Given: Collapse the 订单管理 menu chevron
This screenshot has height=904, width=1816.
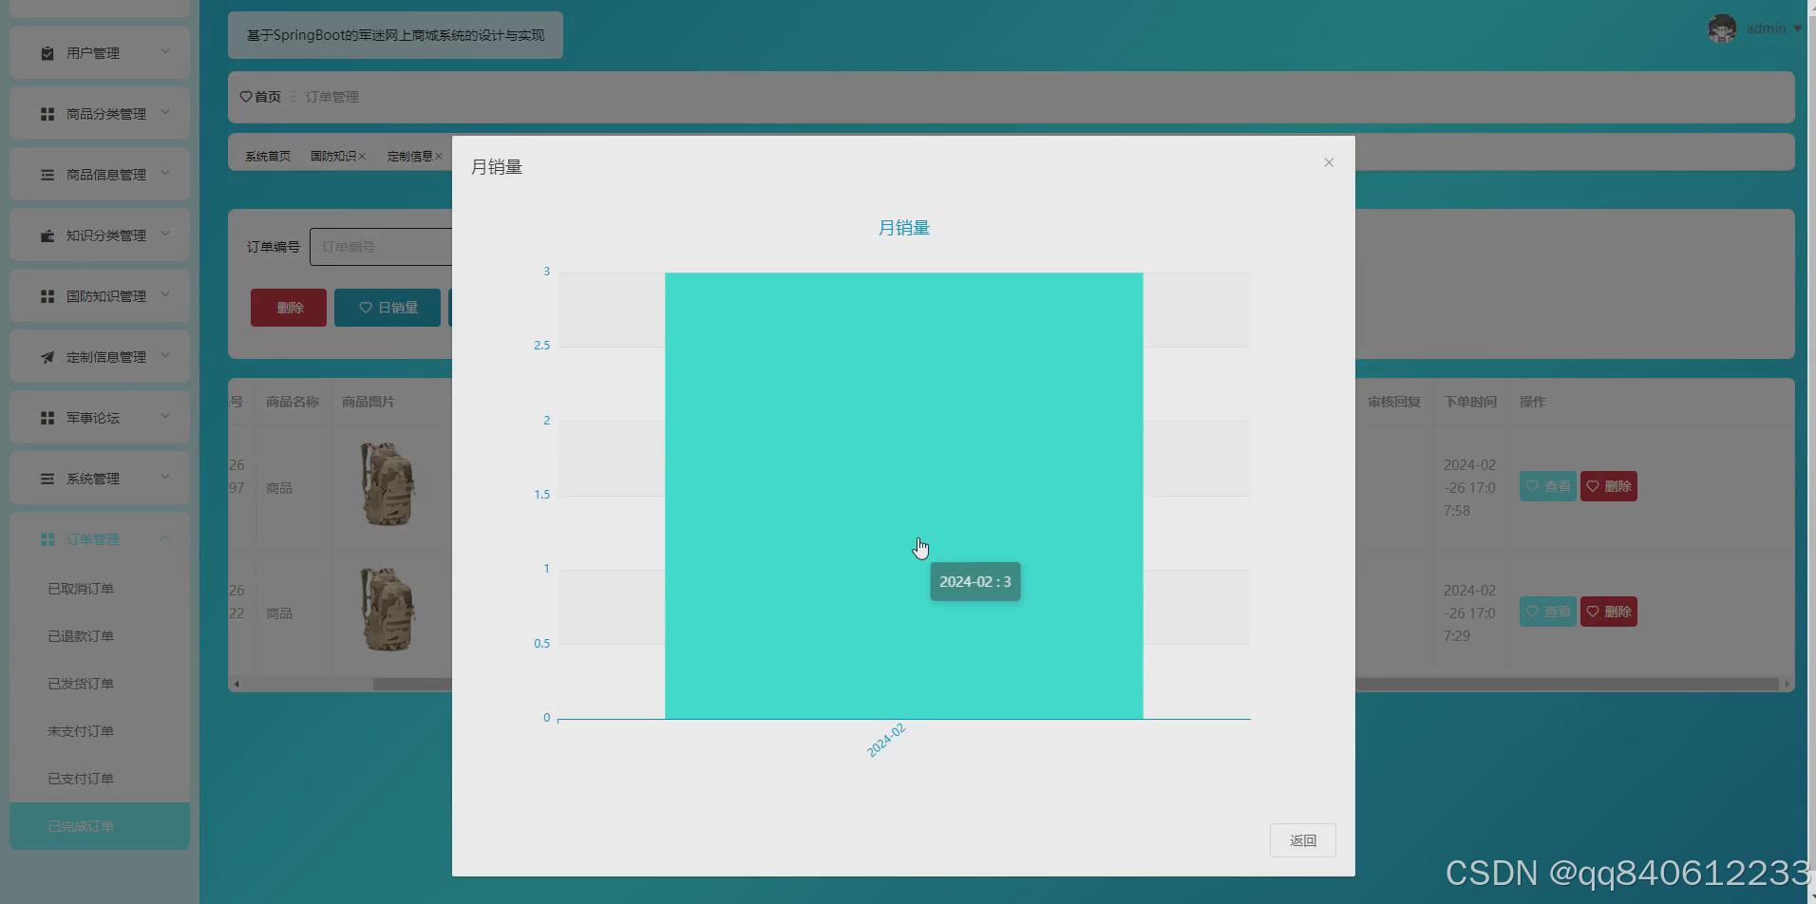Looking at the screenshot, I should click(165, 537).
